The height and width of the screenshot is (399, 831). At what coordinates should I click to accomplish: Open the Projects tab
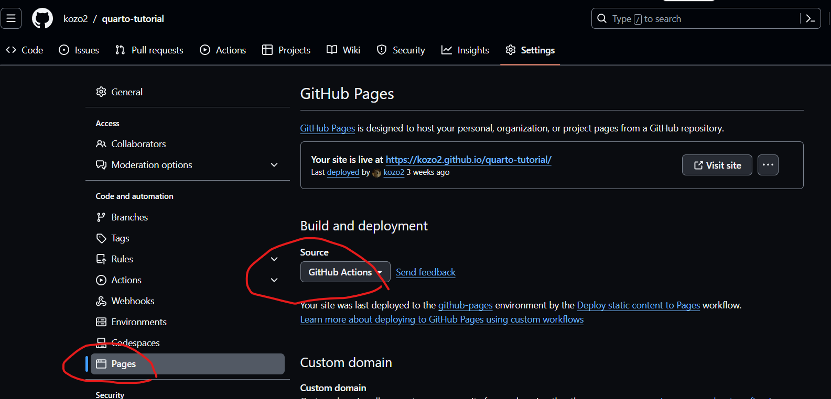click(x=286, y=50)
